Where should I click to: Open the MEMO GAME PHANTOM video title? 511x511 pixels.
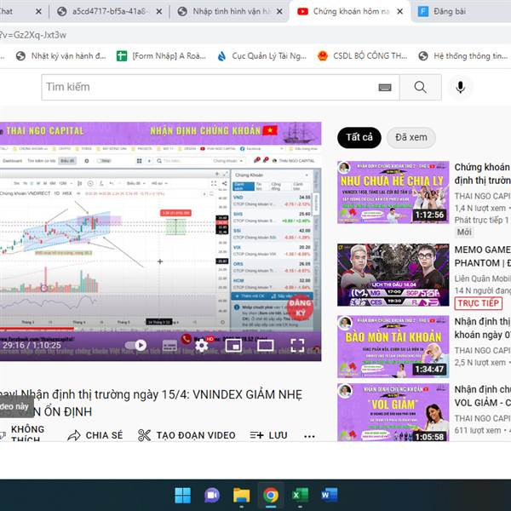coord(483,256)
